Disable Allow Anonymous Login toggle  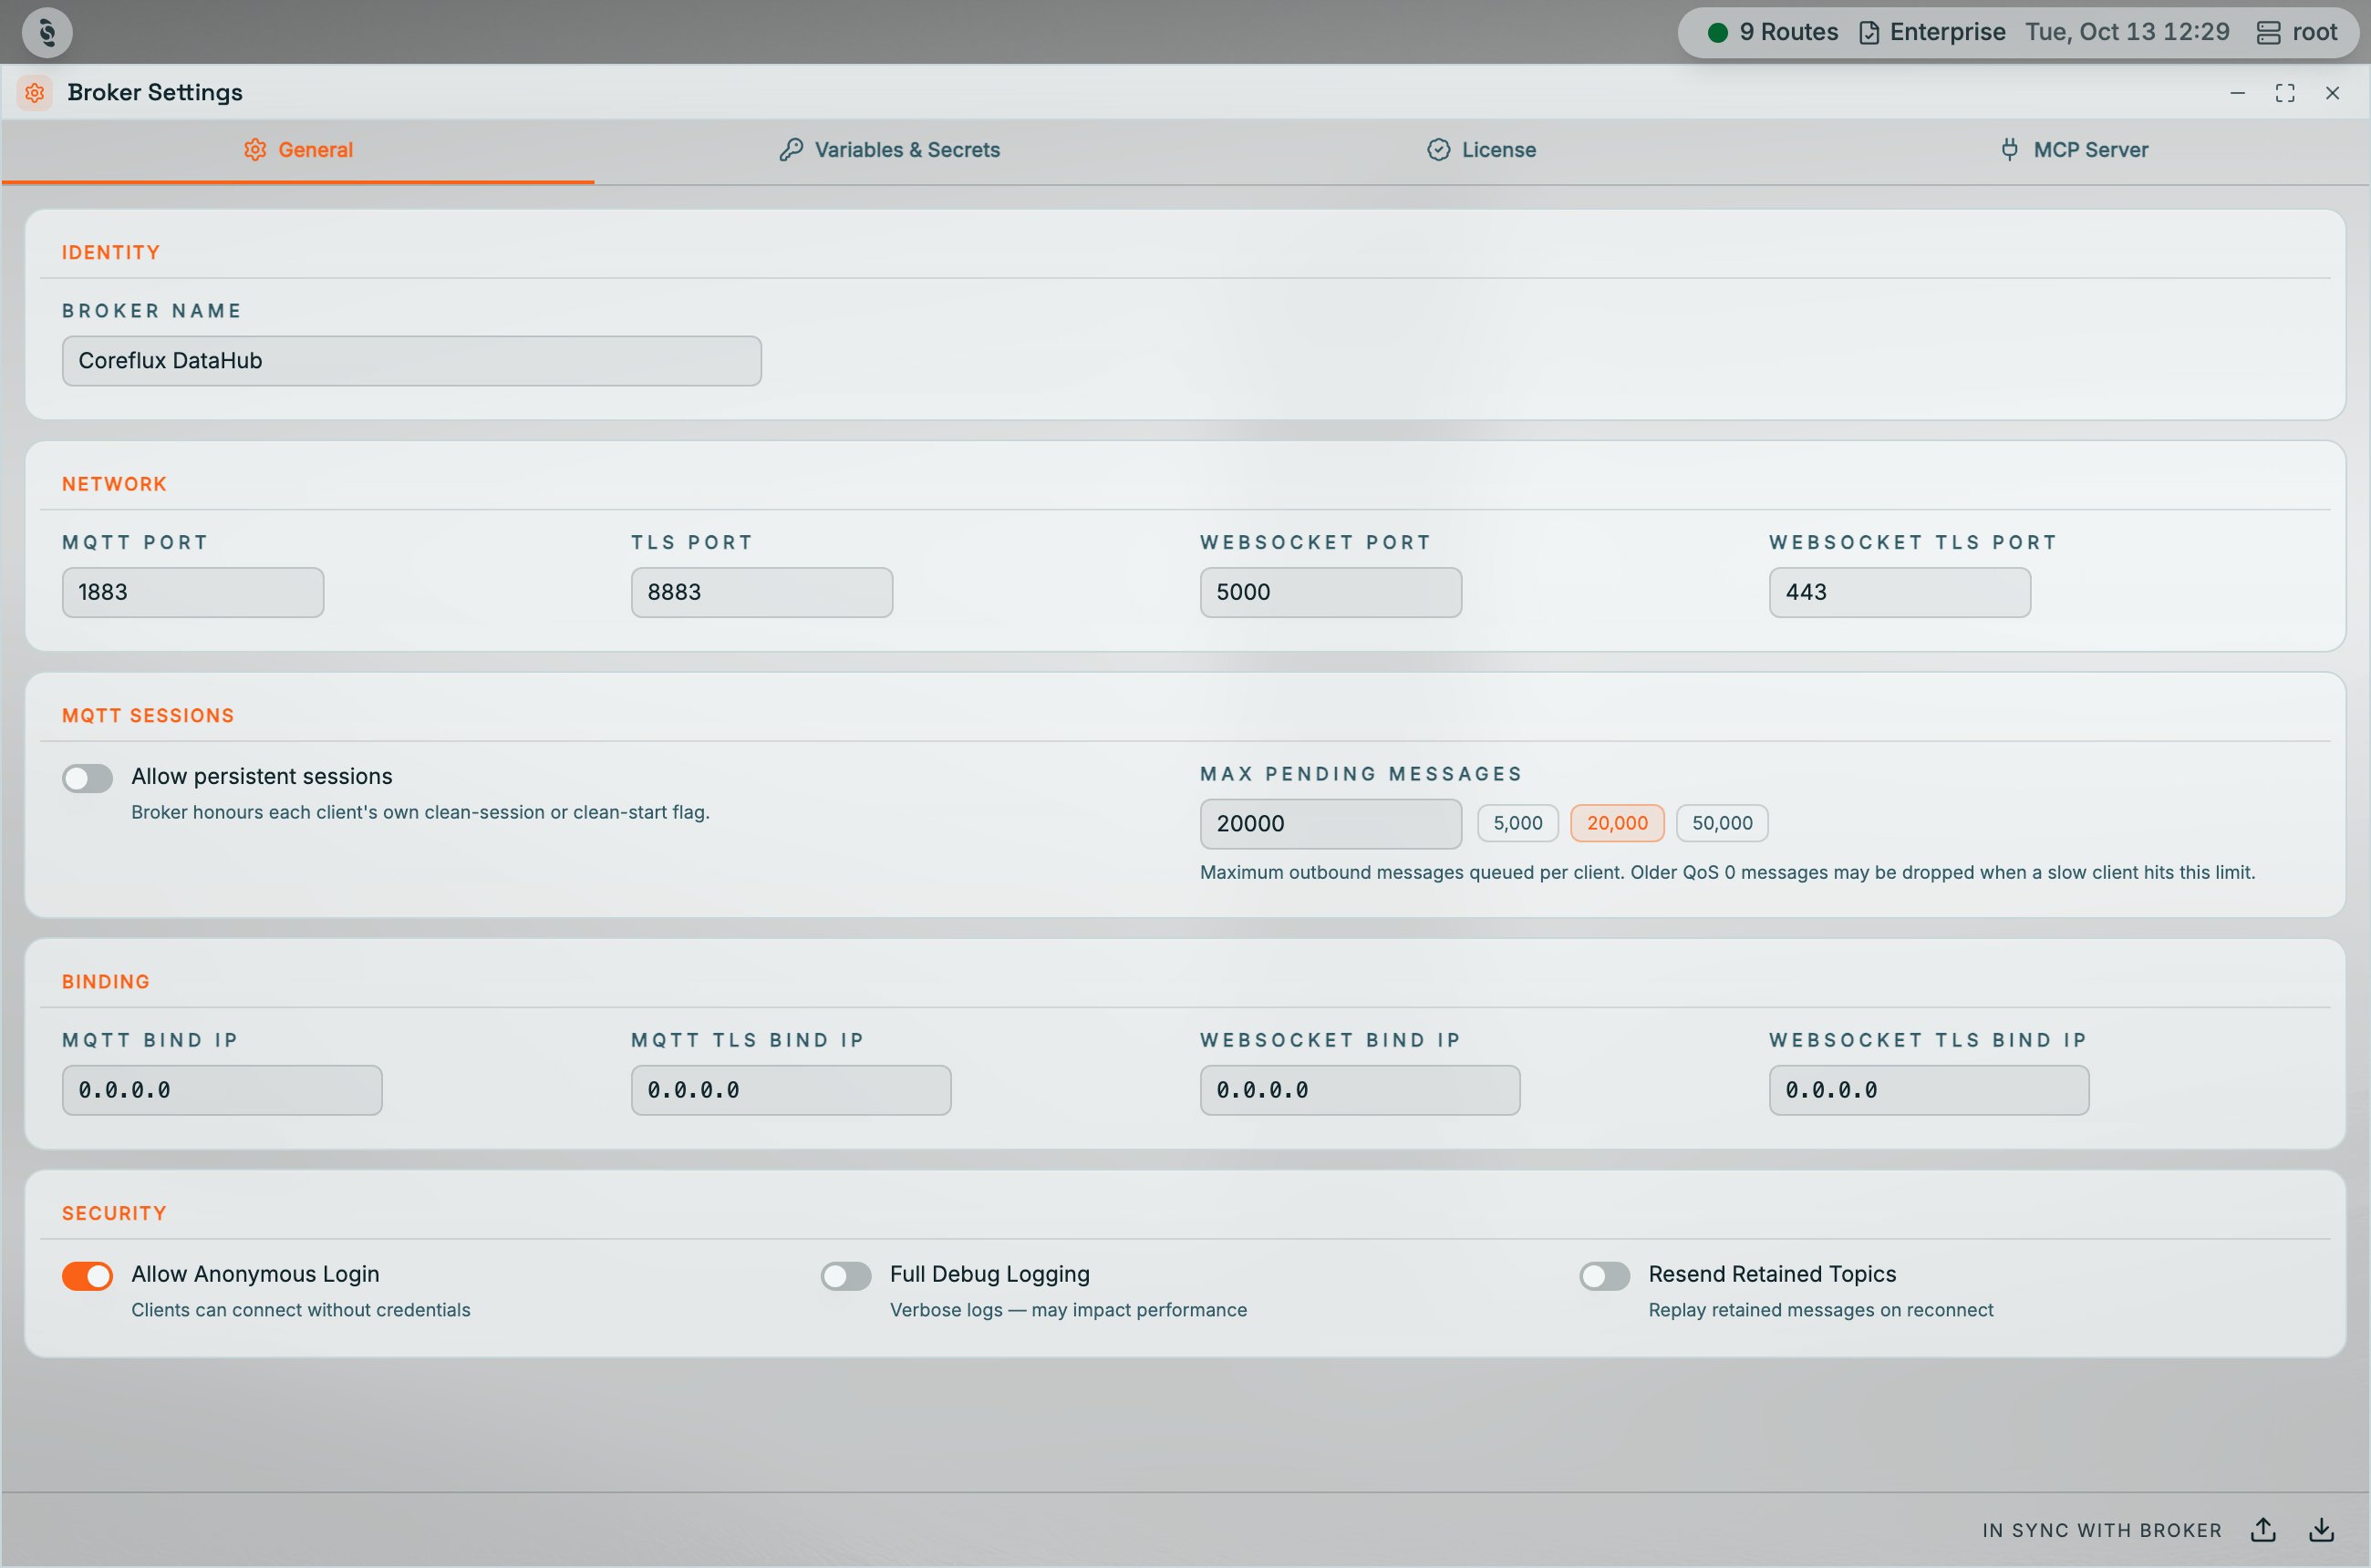point(87,1276)
